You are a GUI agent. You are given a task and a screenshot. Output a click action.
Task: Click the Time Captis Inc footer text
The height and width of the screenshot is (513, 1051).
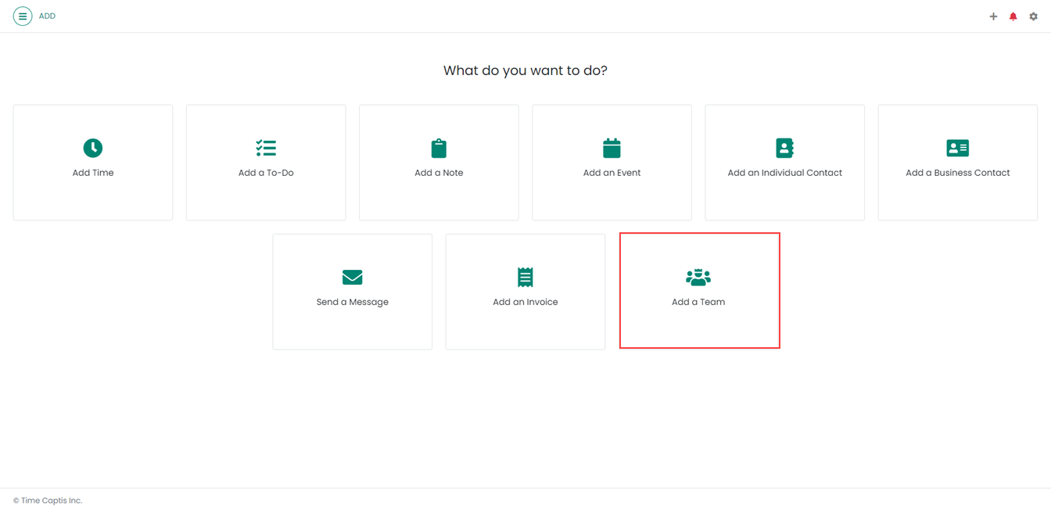click(48, 500)
